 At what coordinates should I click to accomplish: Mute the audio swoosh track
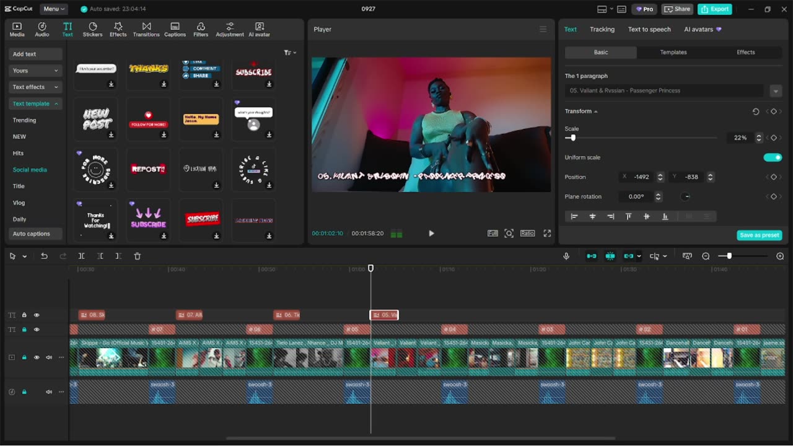pyautogui.click(x=49, y=392)
